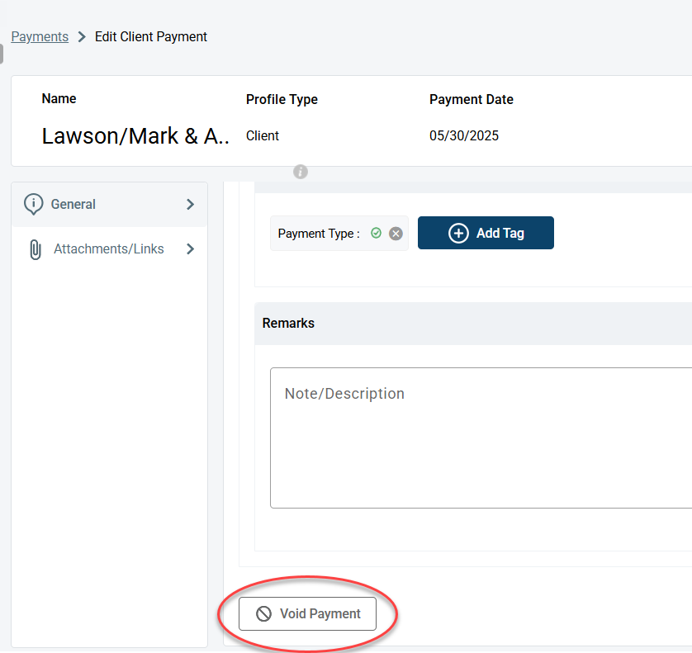Click the Payments breadcrumb link
Image resolution: width=692 pixels, height=653 pixels.
(x=40, y=36)
